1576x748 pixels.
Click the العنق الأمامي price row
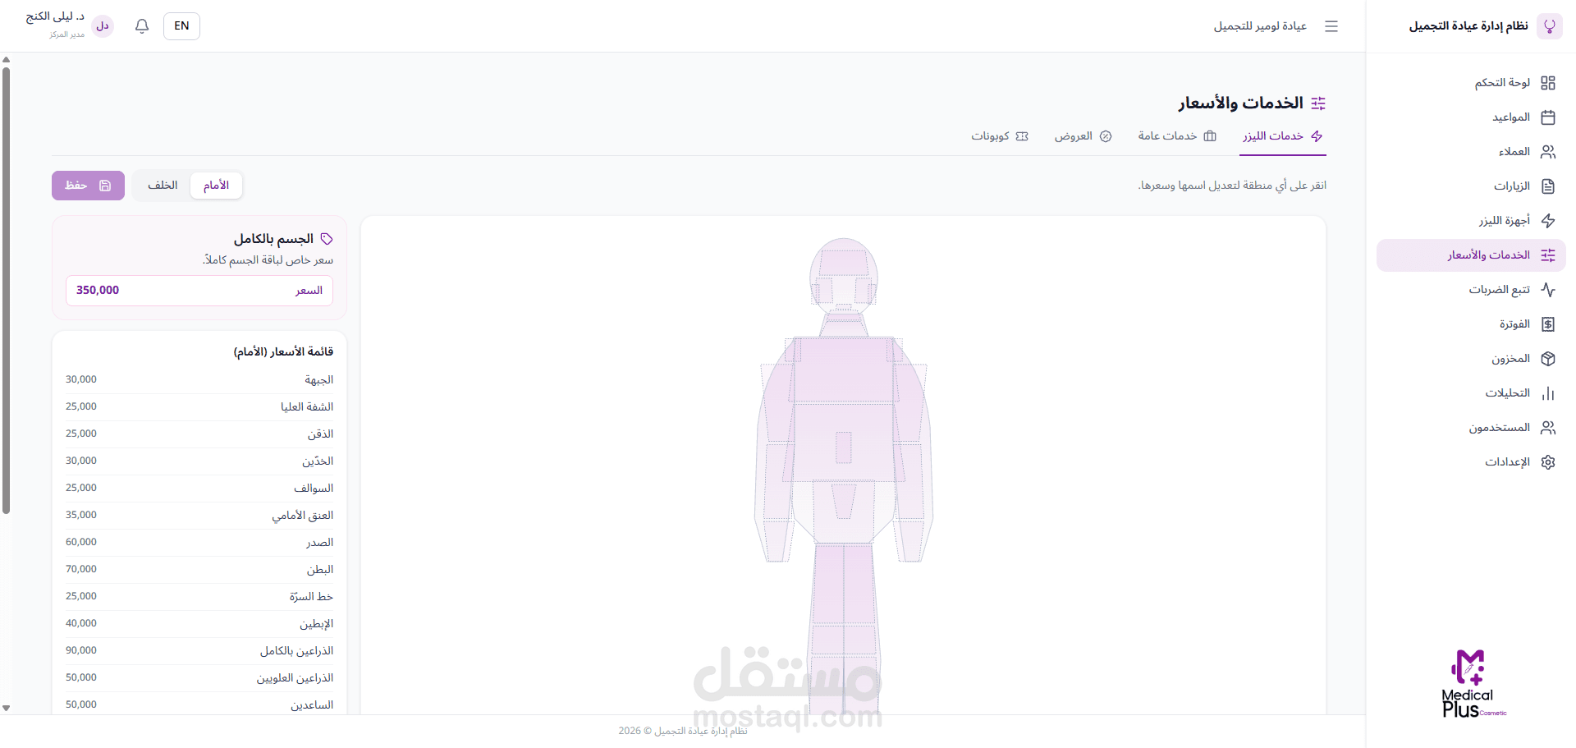[x=199, y=516]
